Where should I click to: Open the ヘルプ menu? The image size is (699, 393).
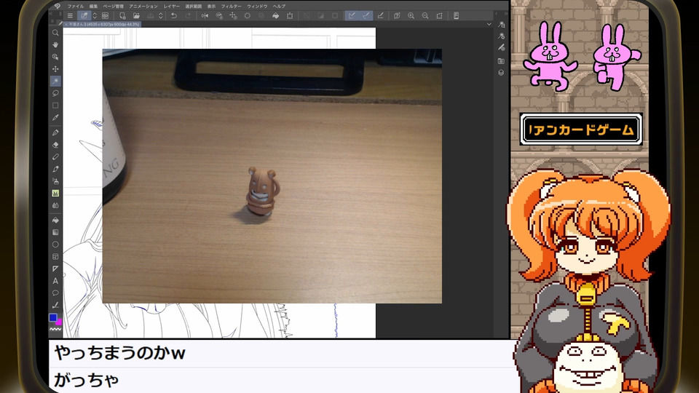click(x=279, y=7)
